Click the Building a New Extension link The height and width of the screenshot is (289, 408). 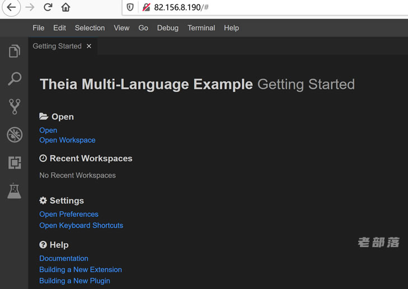pos(81,269)
